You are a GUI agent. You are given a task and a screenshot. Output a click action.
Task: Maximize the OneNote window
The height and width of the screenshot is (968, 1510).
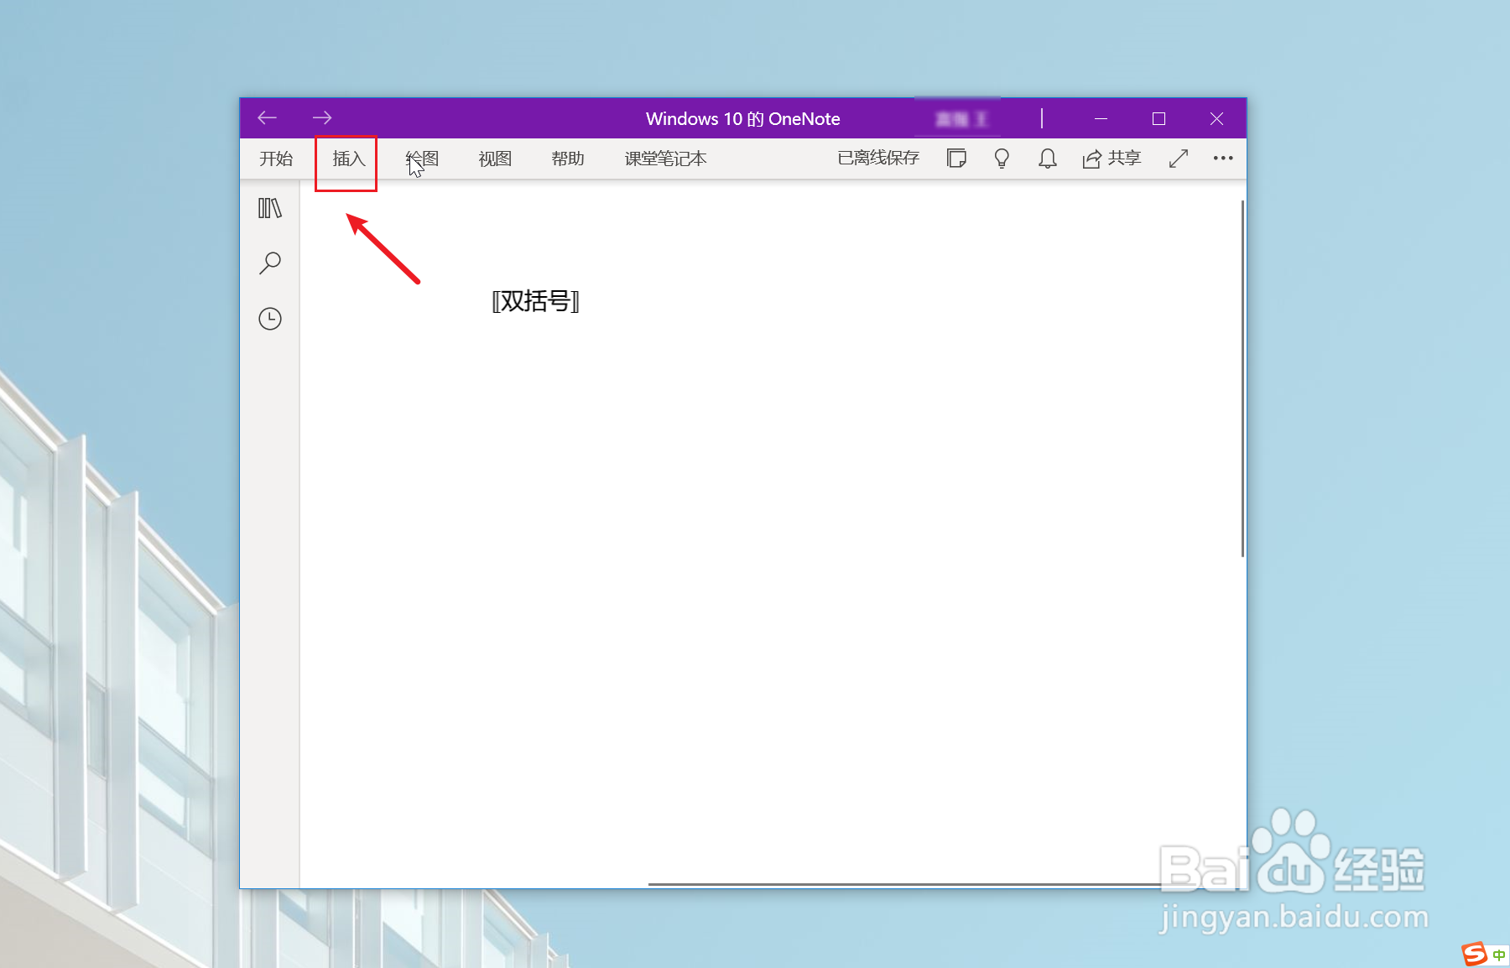pos(1159,119)
